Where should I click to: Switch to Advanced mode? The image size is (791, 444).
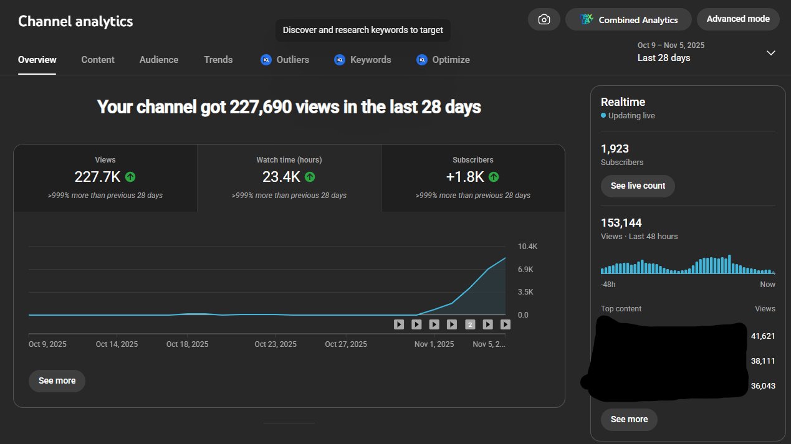[738, 19]
